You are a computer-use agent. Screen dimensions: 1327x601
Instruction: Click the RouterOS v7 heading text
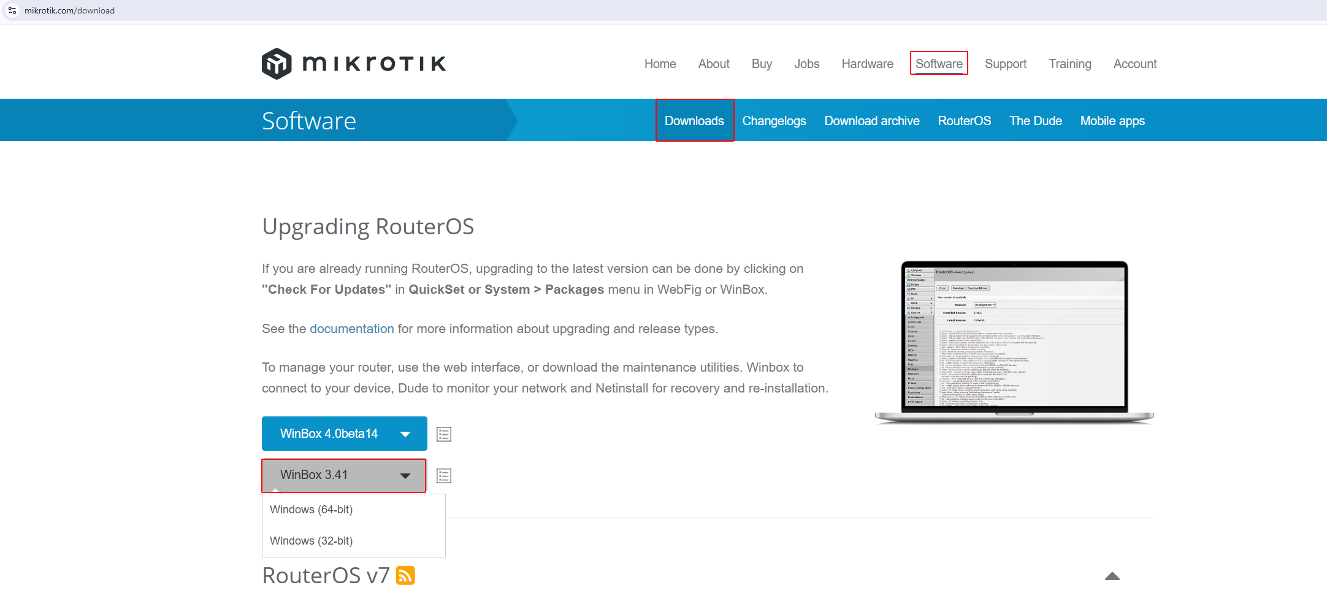326,575
